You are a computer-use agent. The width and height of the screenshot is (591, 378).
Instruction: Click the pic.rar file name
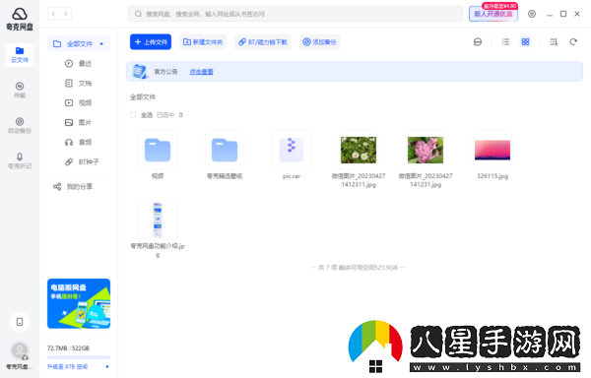(292, 176)
